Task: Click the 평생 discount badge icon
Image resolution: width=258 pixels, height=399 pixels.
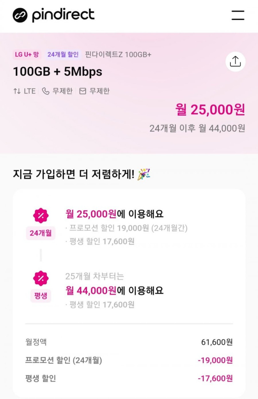Action: [41, 278]
